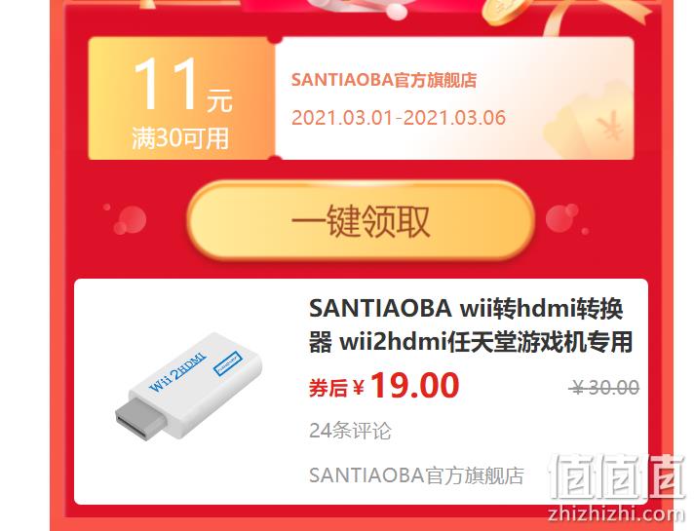Click the red bubble decoration left of button
This screenshot has width=694, height=531.
127,219
